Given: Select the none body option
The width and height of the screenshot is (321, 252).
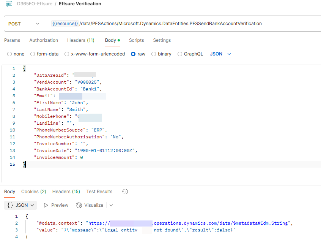Looking at the screenshot, I should click(9, 54).
